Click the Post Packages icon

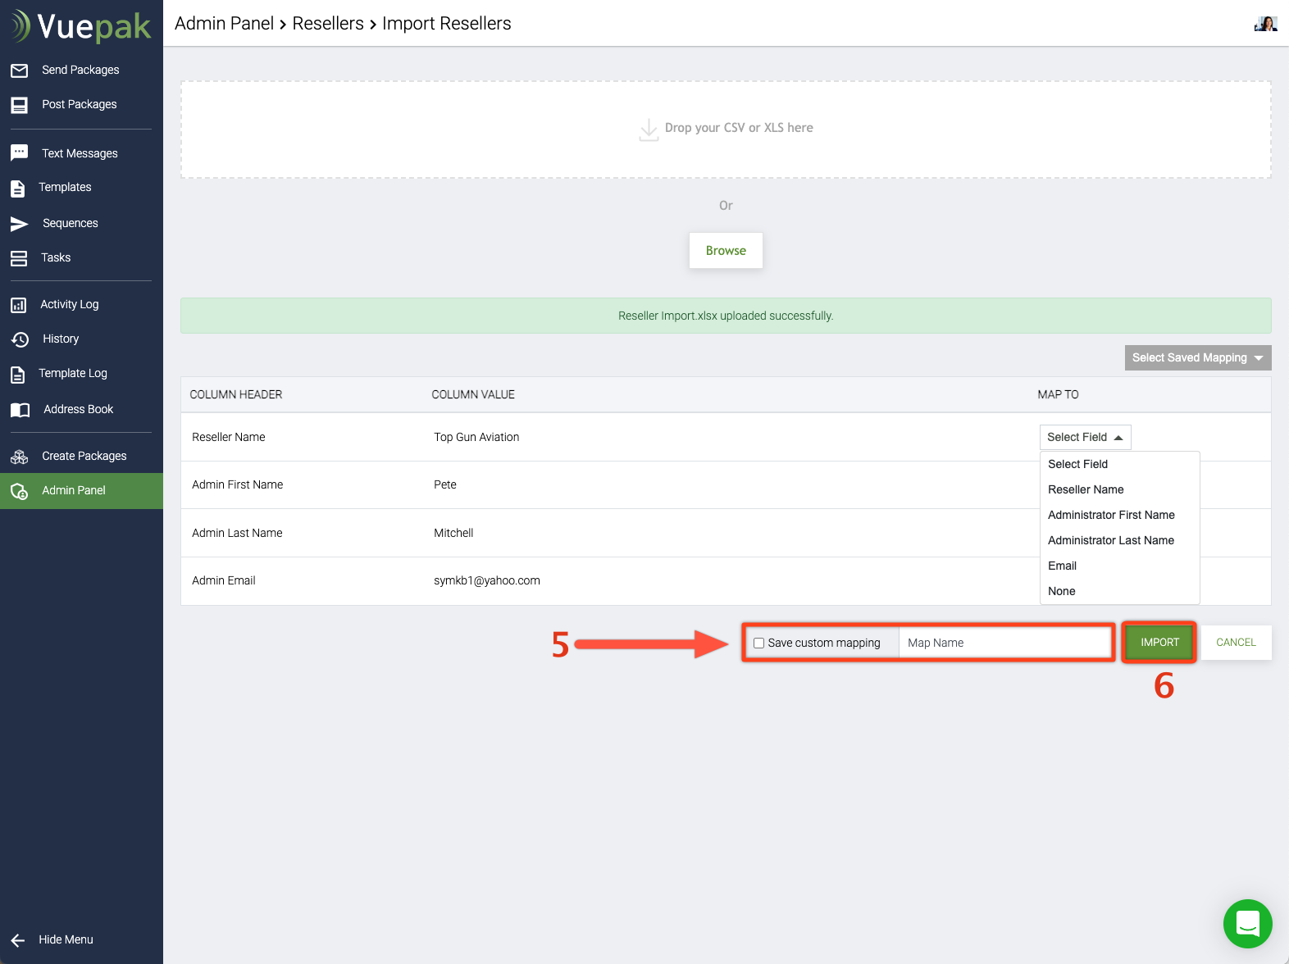pos(20,105)
